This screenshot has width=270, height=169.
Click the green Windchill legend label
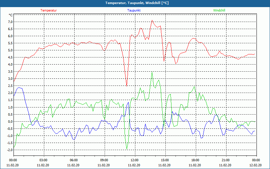[219, 10]
